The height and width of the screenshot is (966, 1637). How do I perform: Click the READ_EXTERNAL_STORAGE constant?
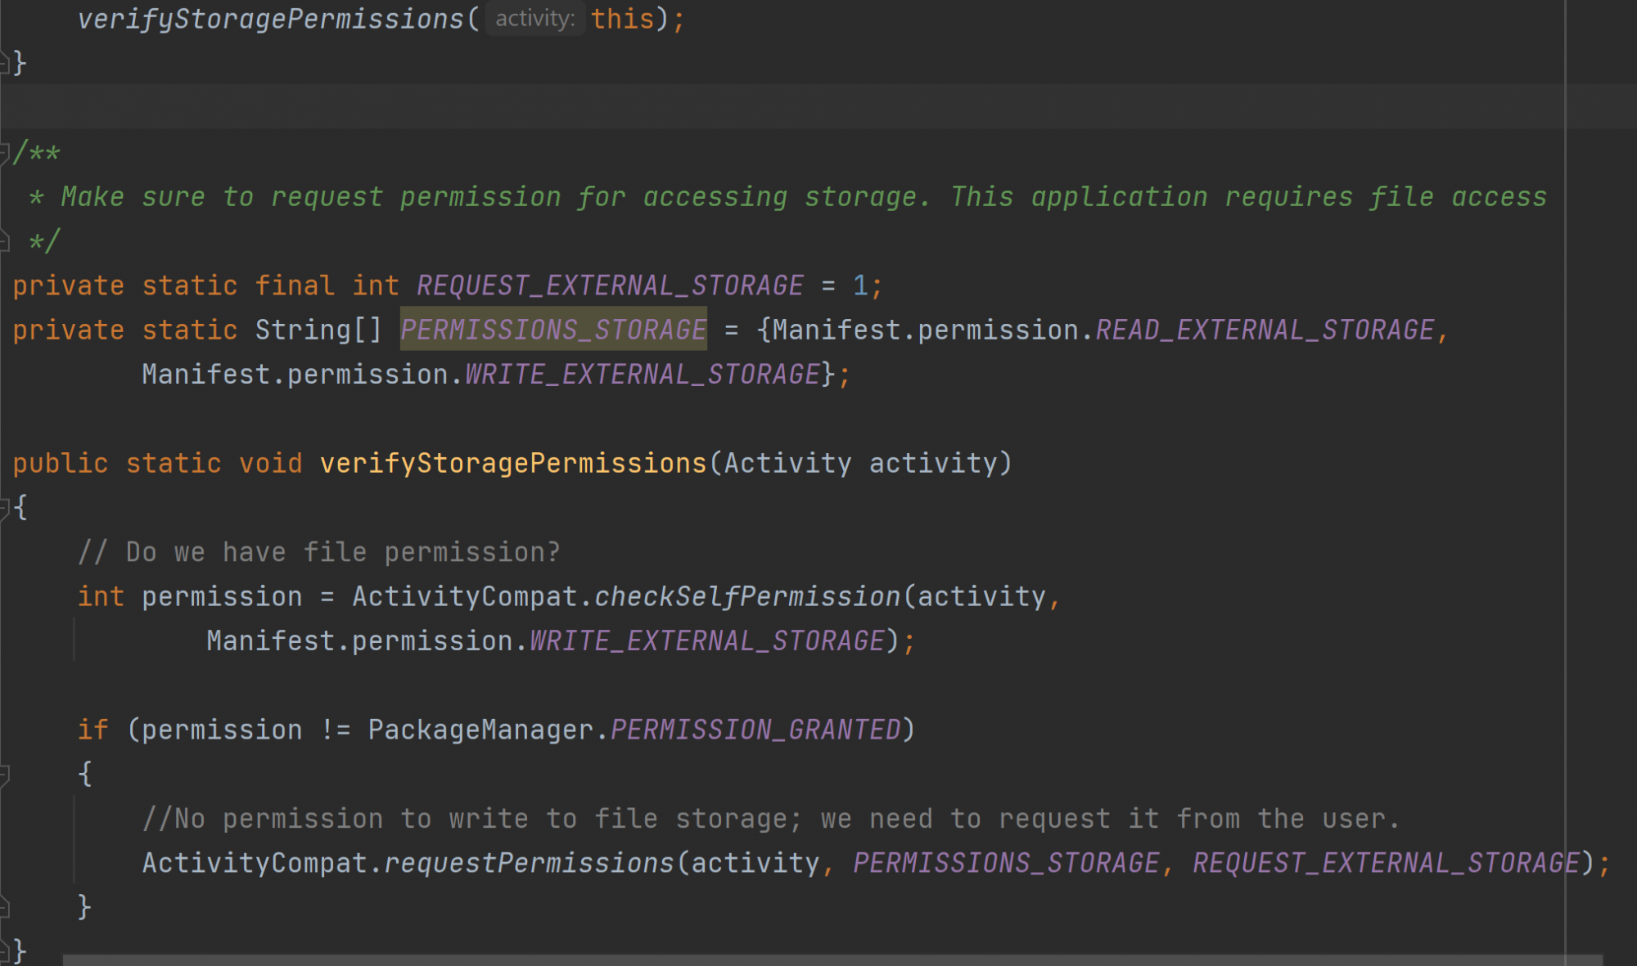pos(1265,330)
